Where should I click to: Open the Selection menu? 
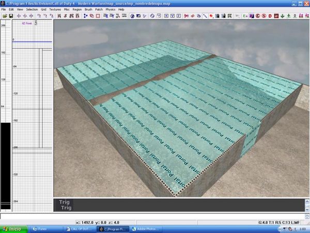32,9
